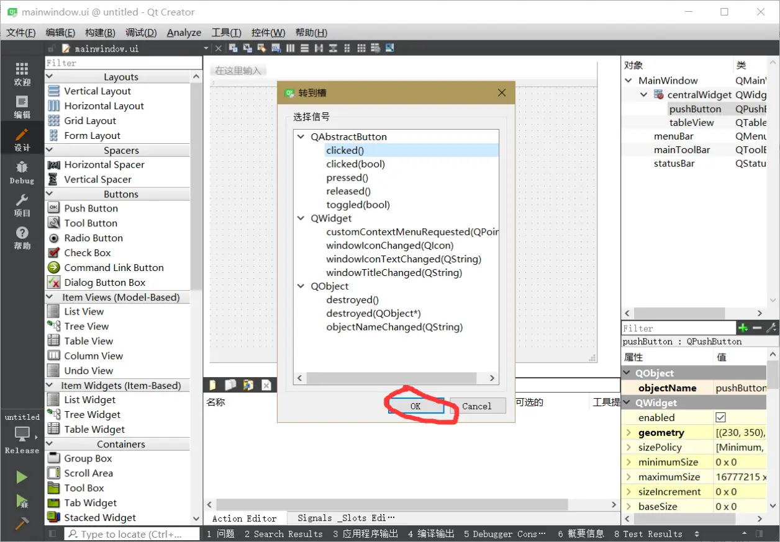Click green plus add property icon

[x=742, y=328]
